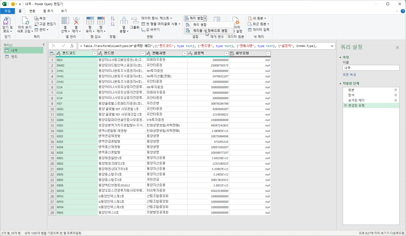The height and width of the screenshot is (236, 406).
Task: Open settings gear for the 승격된 헤더 step
Action: click(396, 100)
